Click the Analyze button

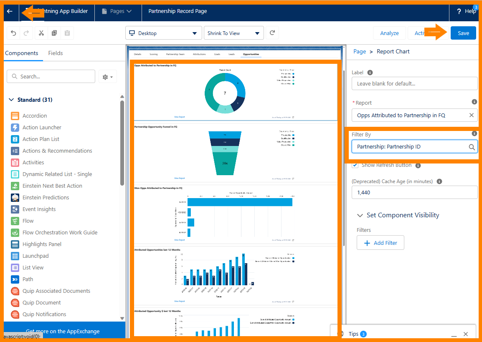(389, 33)
